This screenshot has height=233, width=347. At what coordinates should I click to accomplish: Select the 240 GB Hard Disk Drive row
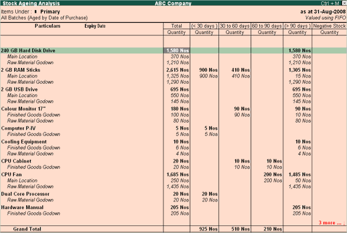(173, 50)
